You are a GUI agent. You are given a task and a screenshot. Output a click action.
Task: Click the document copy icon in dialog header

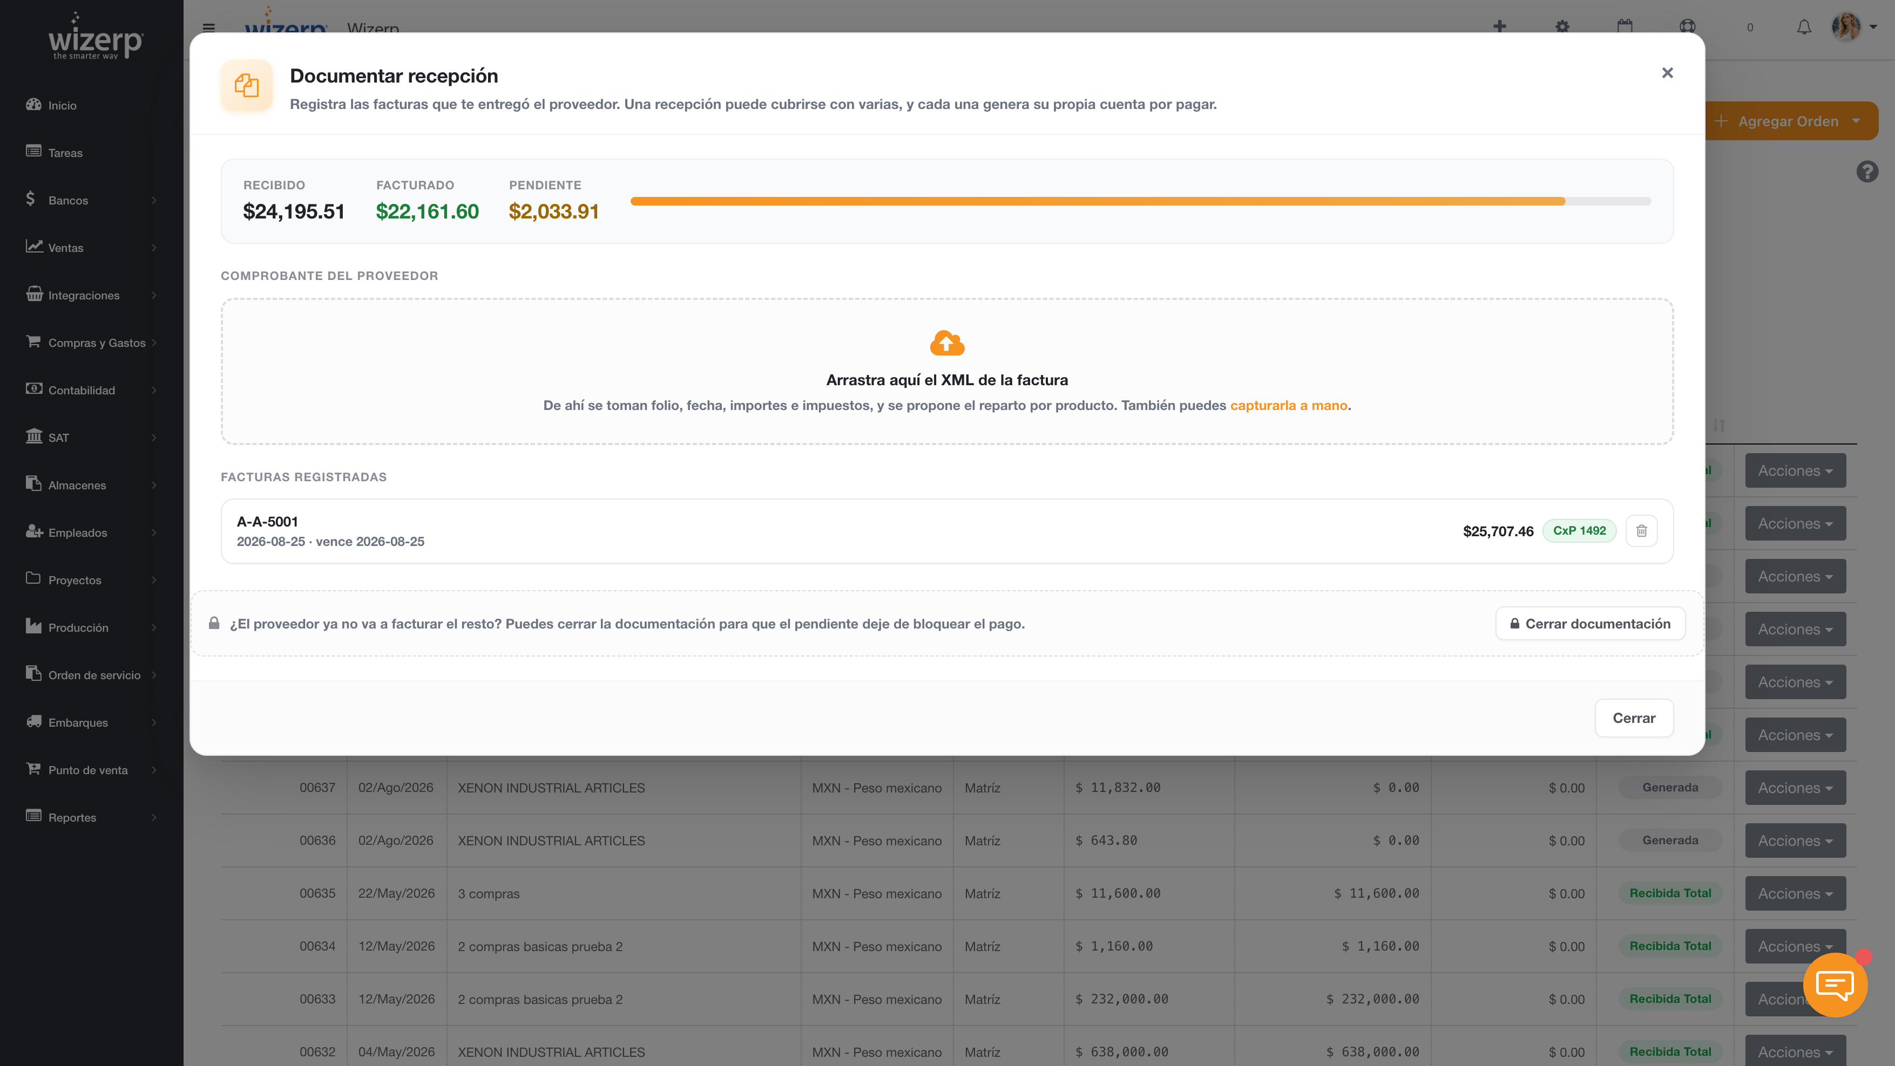click(x=246, y=86)
